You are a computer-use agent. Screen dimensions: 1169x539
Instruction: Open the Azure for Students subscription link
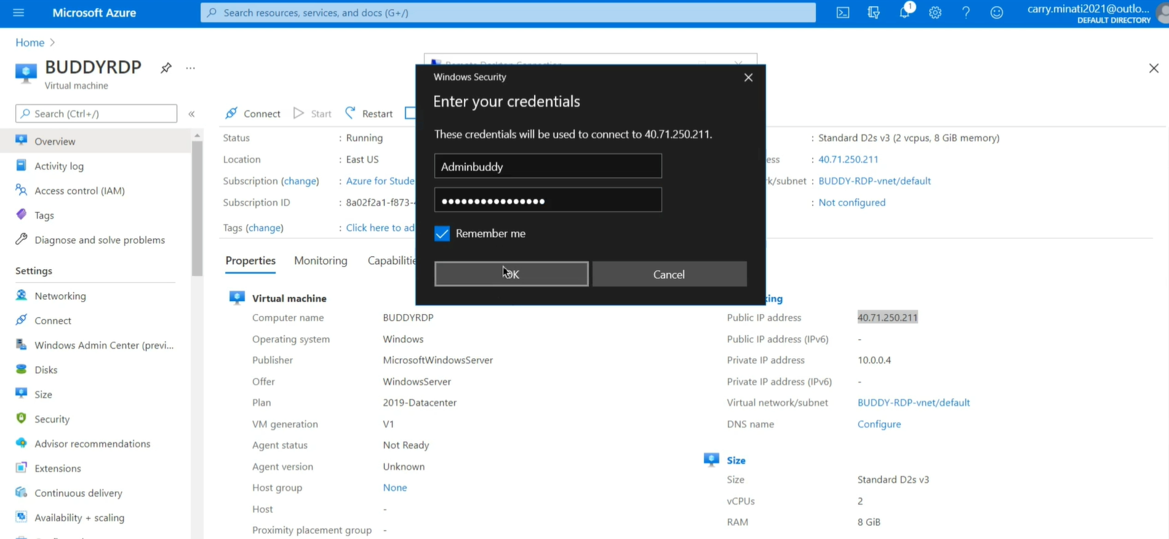click(x=380, y=181)
